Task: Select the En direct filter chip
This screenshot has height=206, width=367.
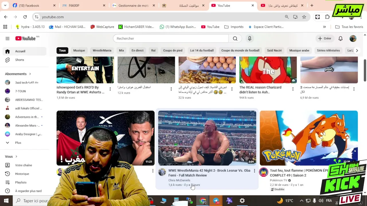Action: 137,50
